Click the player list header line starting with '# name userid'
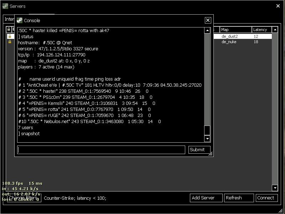The height and width of the screenshot is (214, 285). point(69,79)
